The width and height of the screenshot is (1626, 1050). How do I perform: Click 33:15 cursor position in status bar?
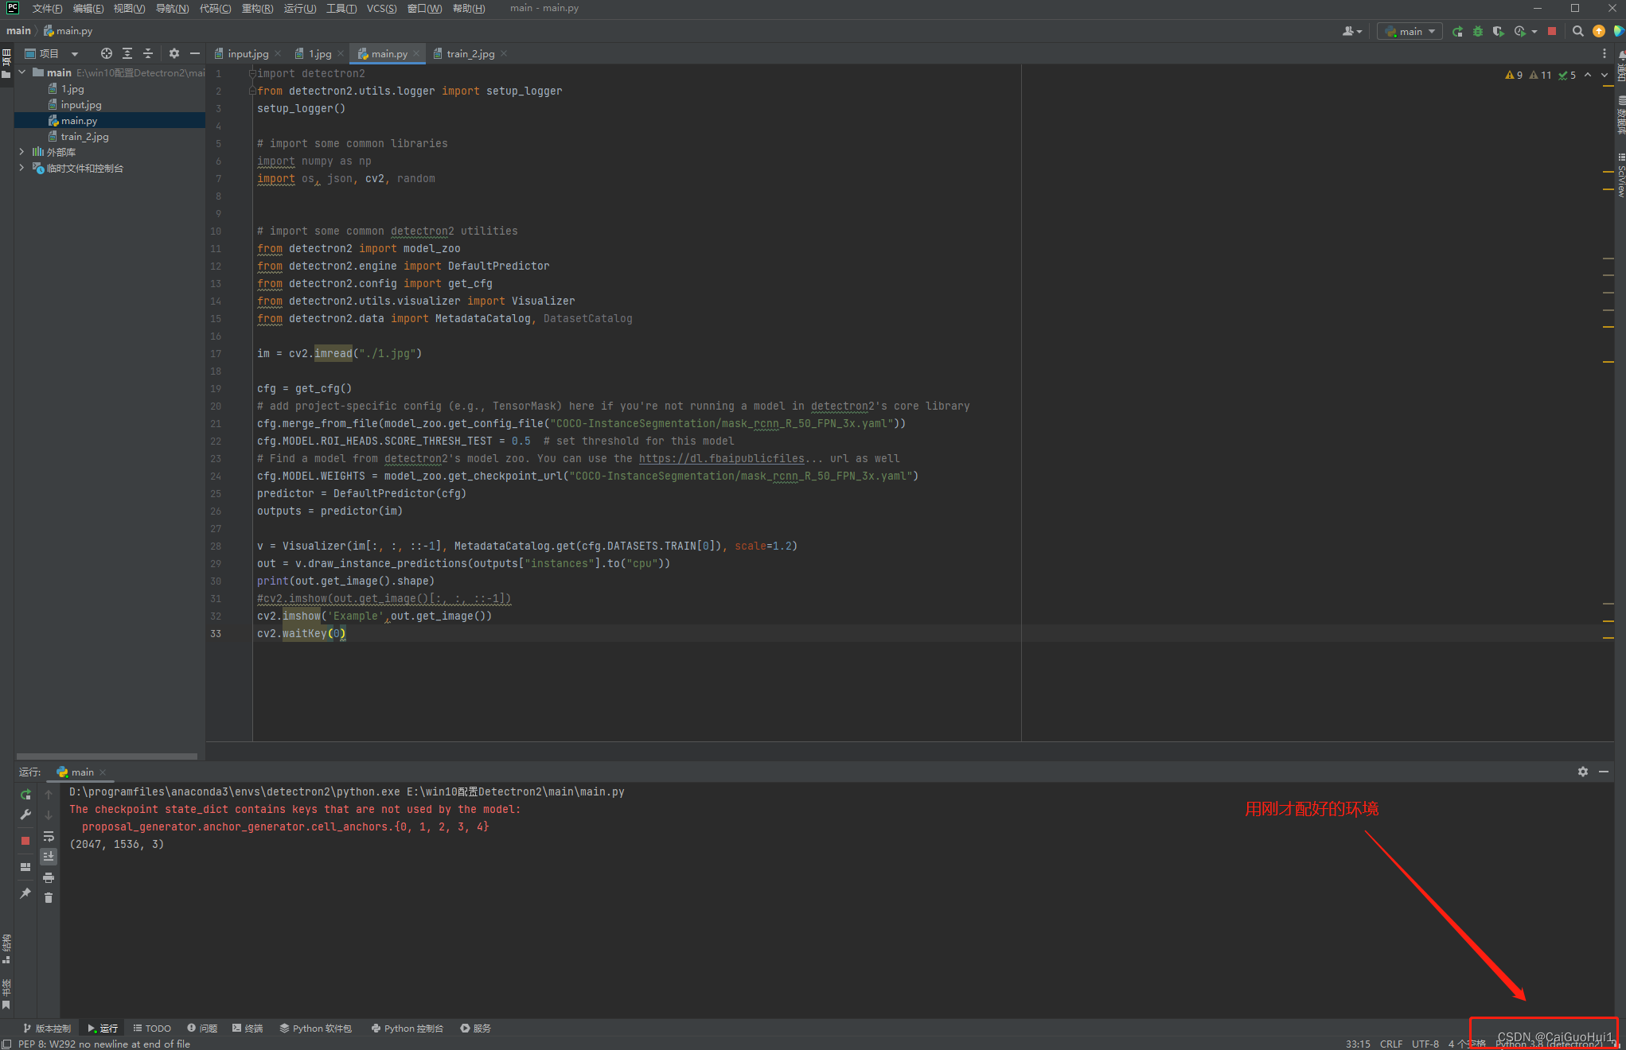1358,1044
